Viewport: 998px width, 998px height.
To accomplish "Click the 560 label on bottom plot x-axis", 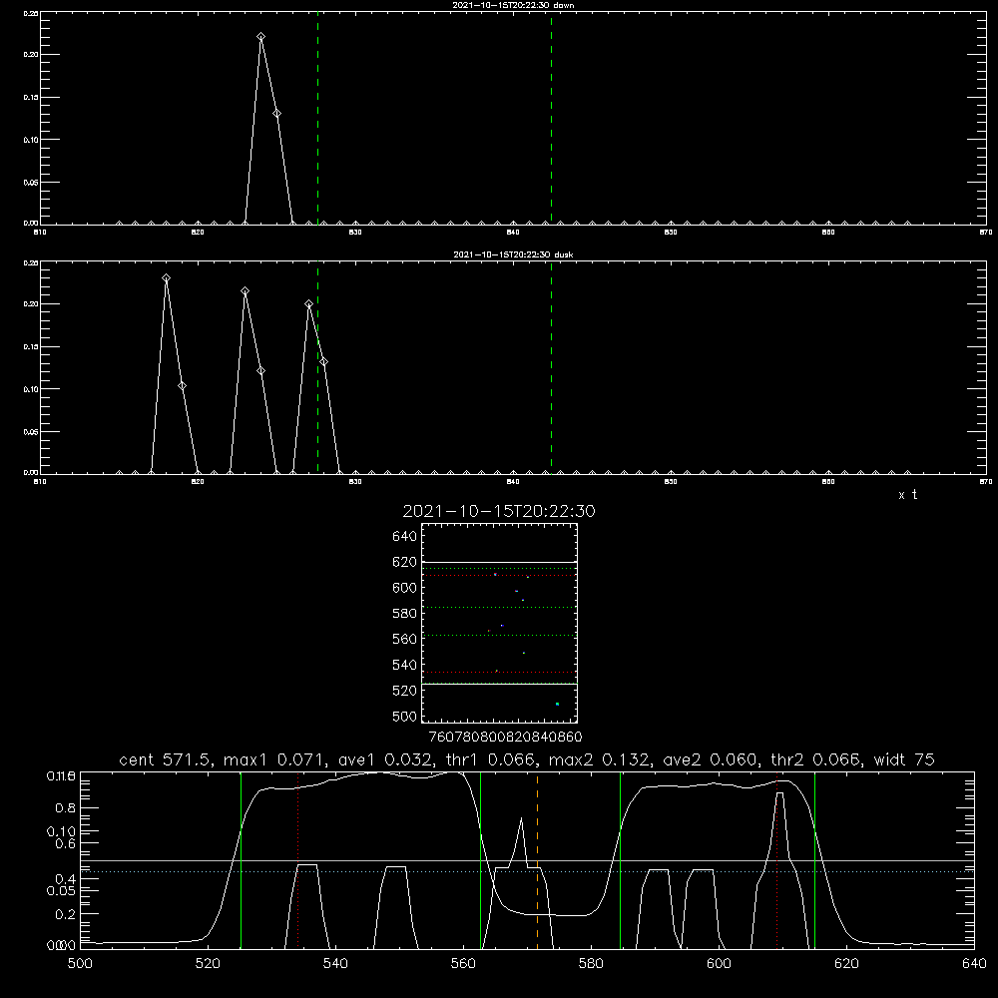I will coord(463,964).
